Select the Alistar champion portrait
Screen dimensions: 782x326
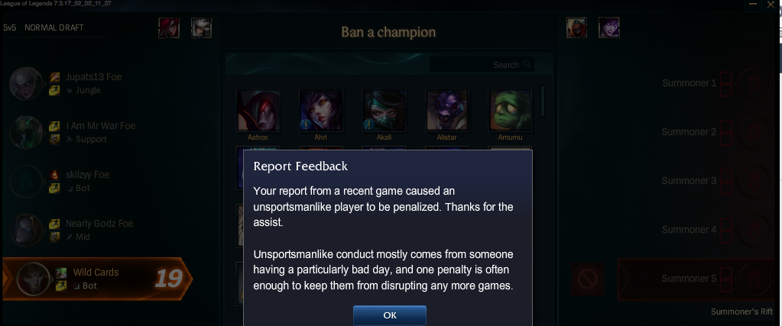(x=447, y=110)
